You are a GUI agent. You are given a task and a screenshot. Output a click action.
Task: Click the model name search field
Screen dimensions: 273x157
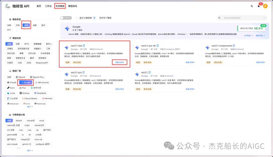[x=242, y=18]
